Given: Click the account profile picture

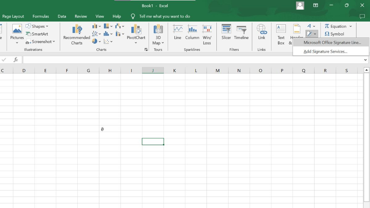Looking at the screenshot, I should (300, 6).
